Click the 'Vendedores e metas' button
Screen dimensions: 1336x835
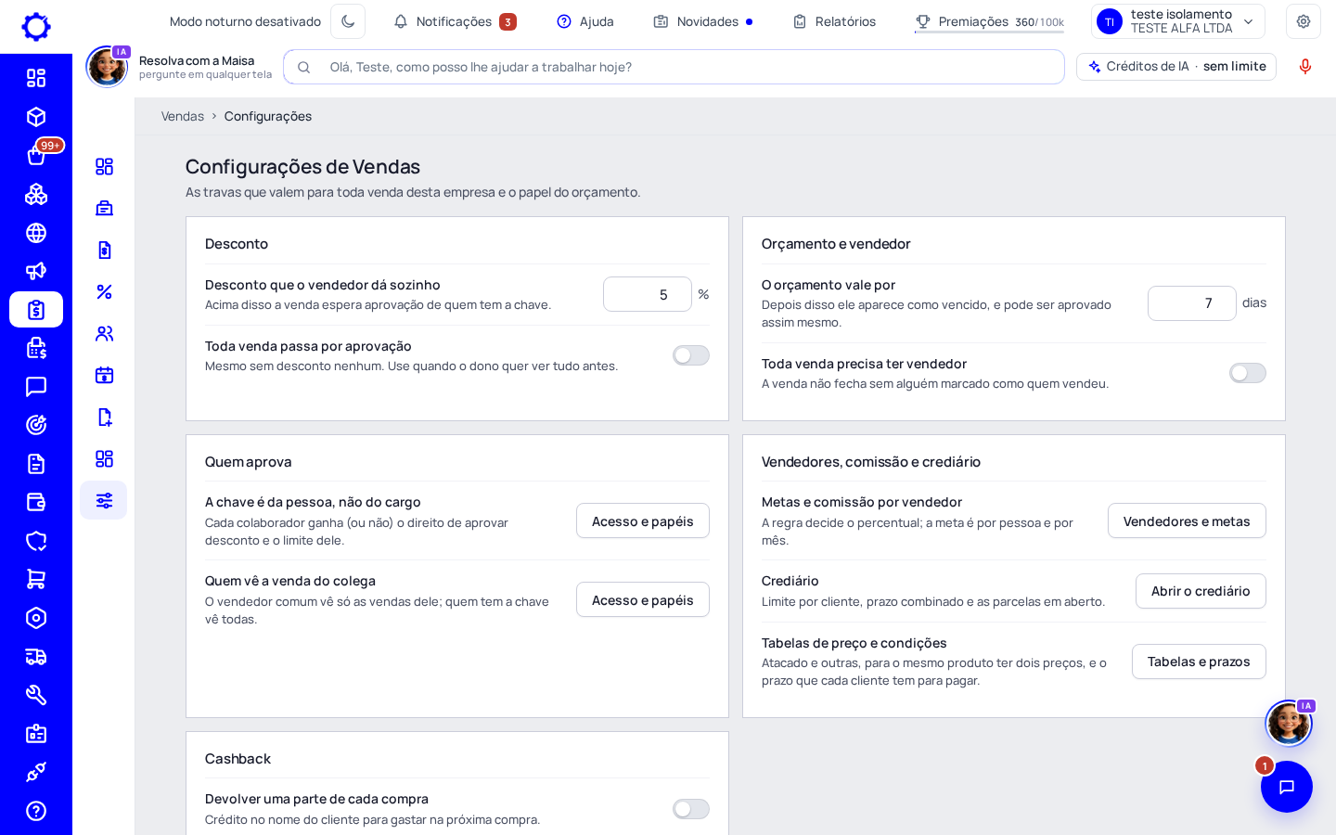[x=1187, y=520]
